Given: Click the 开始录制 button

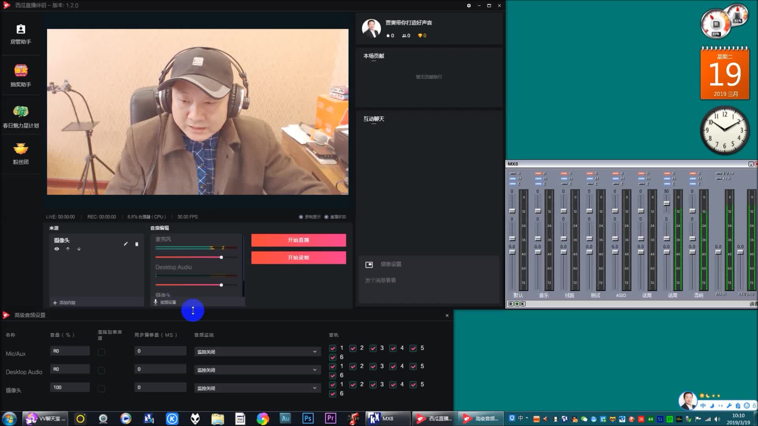Looking at the screenshot, I should tap(298, 258).
